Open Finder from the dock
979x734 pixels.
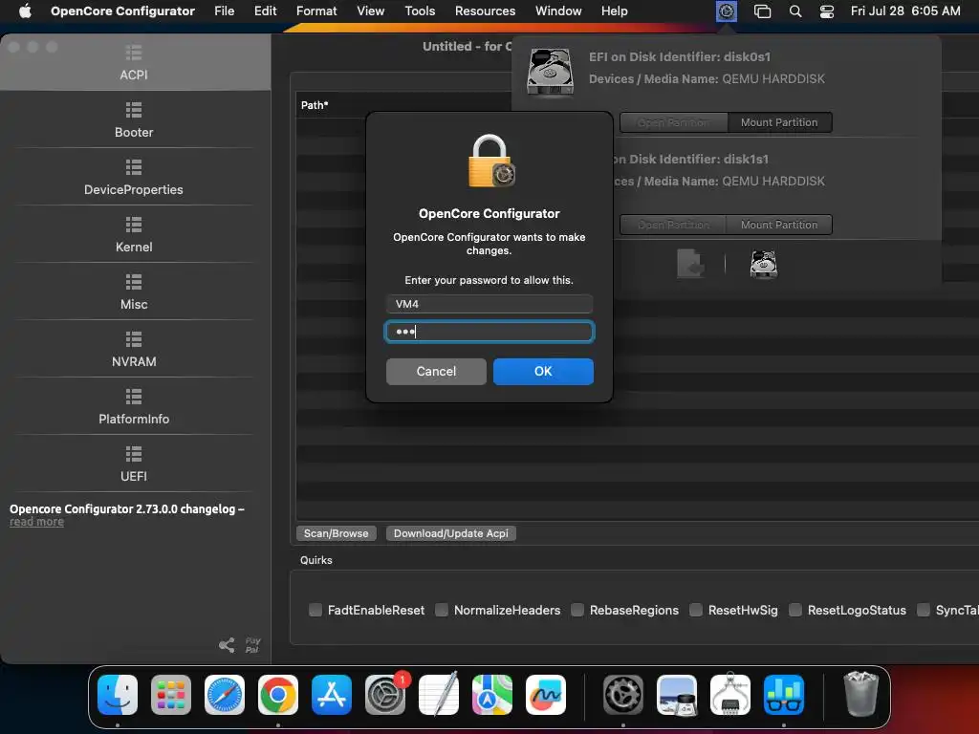pyautogui.click(x=118, y=694)
